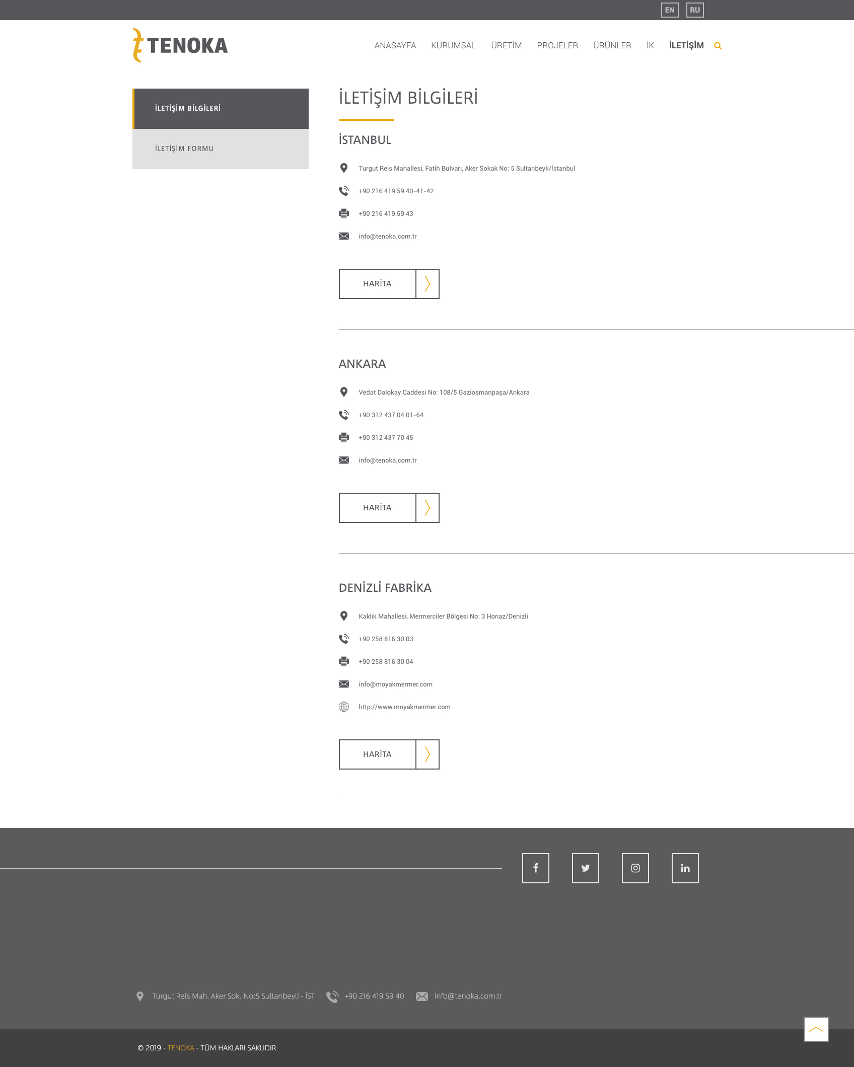Viewport: 854px width, 1067px height.
Task: Click the info@moyakmermer.com email link
Action: coord(395,684)
